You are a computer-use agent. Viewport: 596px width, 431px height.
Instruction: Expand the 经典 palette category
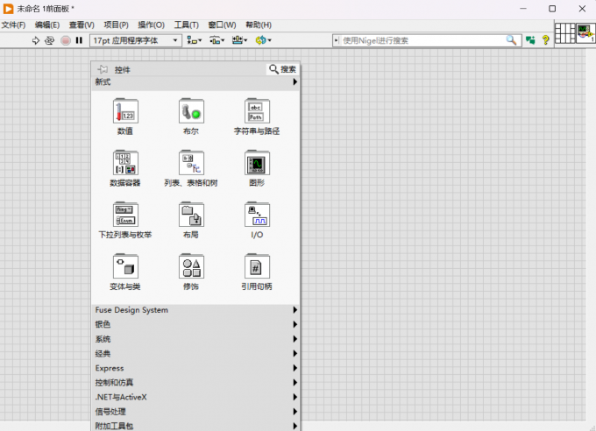pyautogui.click(x=195, y=353)
